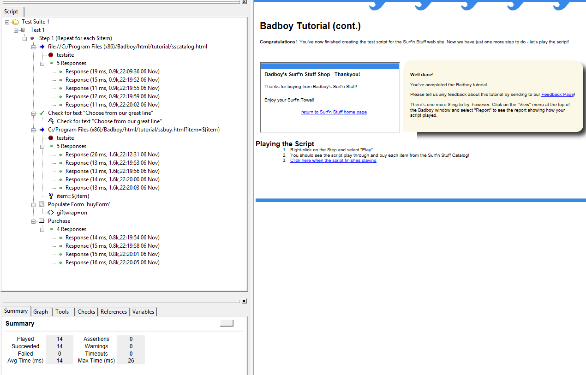Viewport: 586px width, 375px height.
Task: Select the 26 ms Response entry
Action: 112,155
